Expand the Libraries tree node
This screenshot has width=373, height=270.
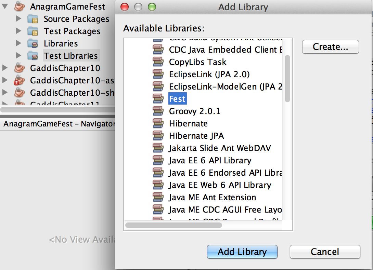(x=18, y=43)
